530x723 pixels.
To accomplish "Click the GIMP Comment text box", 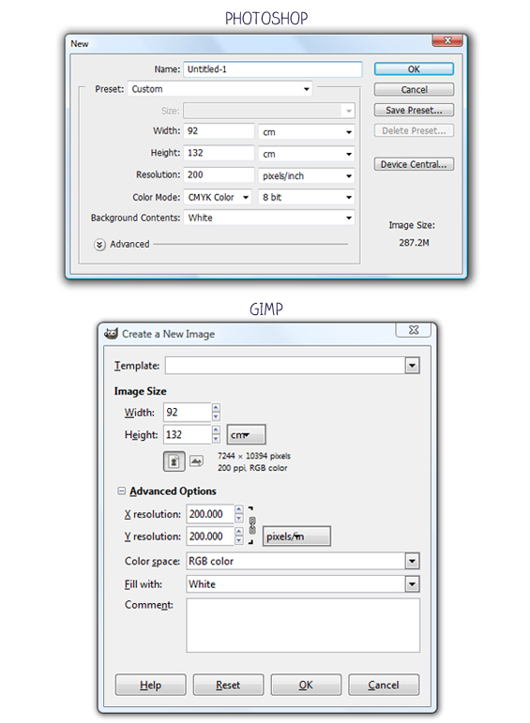I will (x=303, y=625).
